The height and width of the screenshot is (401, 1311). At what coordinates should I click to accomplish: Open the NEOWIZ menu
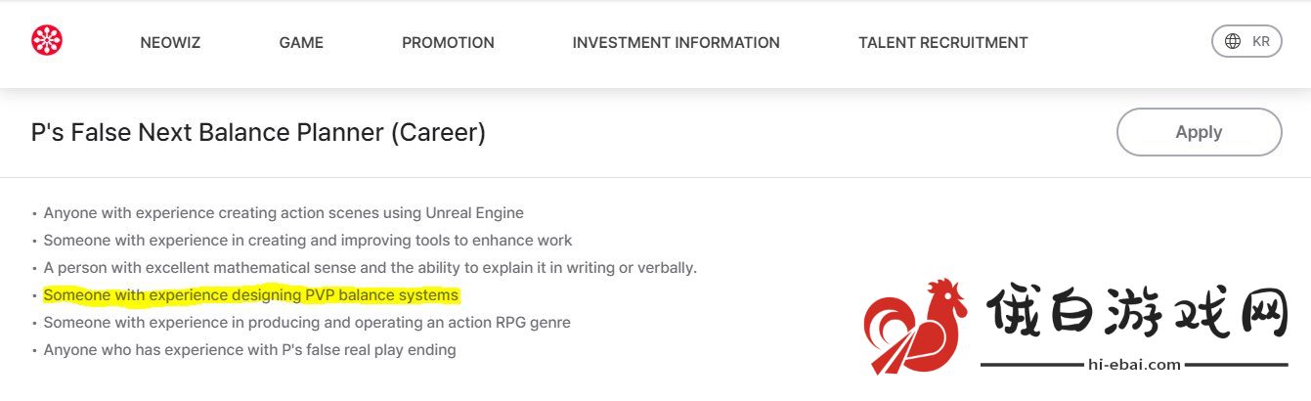click(x=170, y=43)
